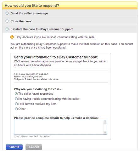Select Send the seller a message radio

coord(7,13)
